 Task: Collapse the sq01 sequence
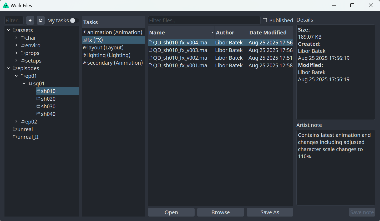tap(24, 84)
